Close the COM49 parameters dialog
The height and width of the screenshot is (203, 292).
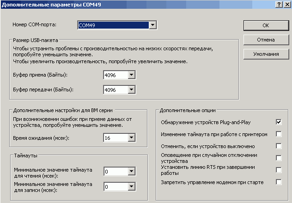[x=287, y=4]
